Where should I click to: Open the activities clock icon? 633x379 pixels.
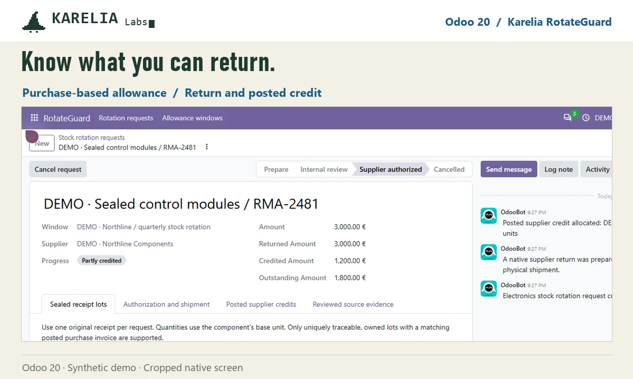point(586,118)
